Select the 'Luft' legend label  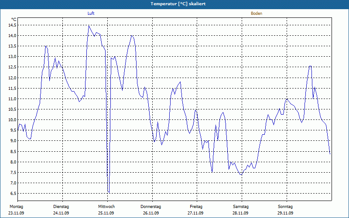(91, 14)
